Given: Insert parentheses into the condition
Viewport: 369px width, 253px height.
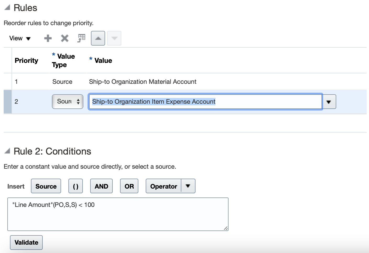Looking at the screenshot, I should click(75, 186).
